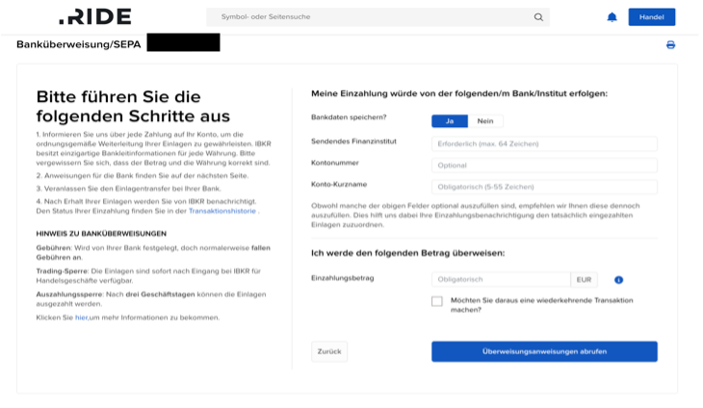Click the Einzahlungsbetrag amount field
Image resolution: width=703 pixels, height=408 pixels.
(501, 280)
